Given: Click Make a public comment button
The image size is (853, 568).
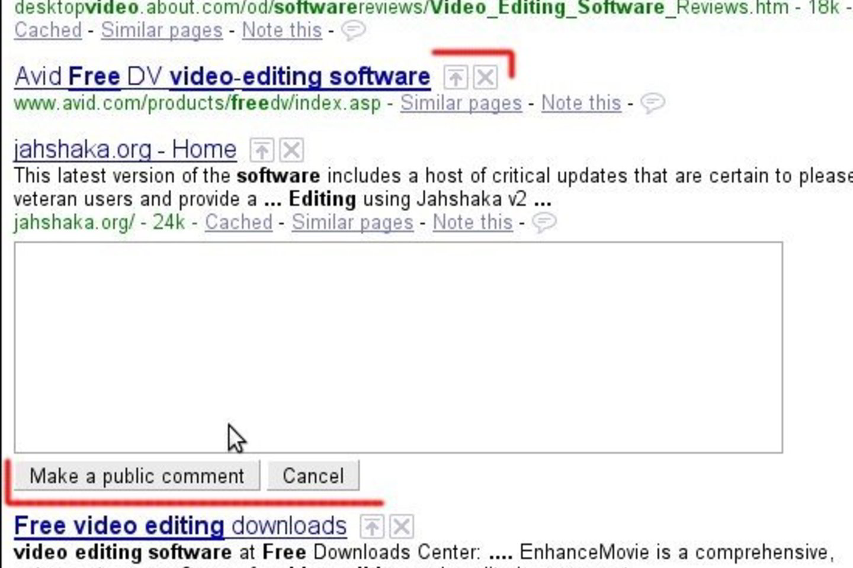Looking at the screenshot, I should 137,476.
